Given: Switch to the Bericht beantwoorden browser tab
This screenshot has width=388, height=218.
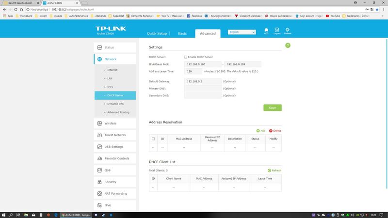Looking at the screenshot, I should tap(20, 3).
